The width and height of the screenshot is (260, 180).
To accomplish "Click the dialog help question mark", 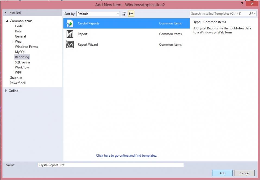I will pos(242,4).
